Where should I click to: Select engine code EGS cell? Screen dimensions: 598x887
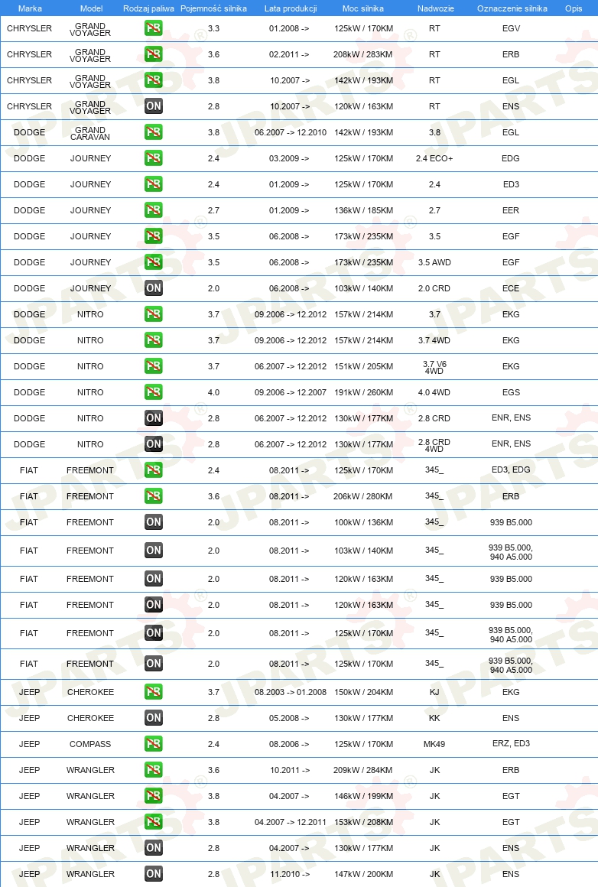(x=511, y=392)
